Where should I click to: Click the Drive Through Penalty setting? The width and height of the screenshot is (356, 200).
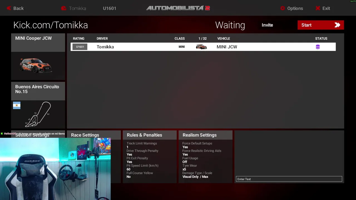(142, 151)
